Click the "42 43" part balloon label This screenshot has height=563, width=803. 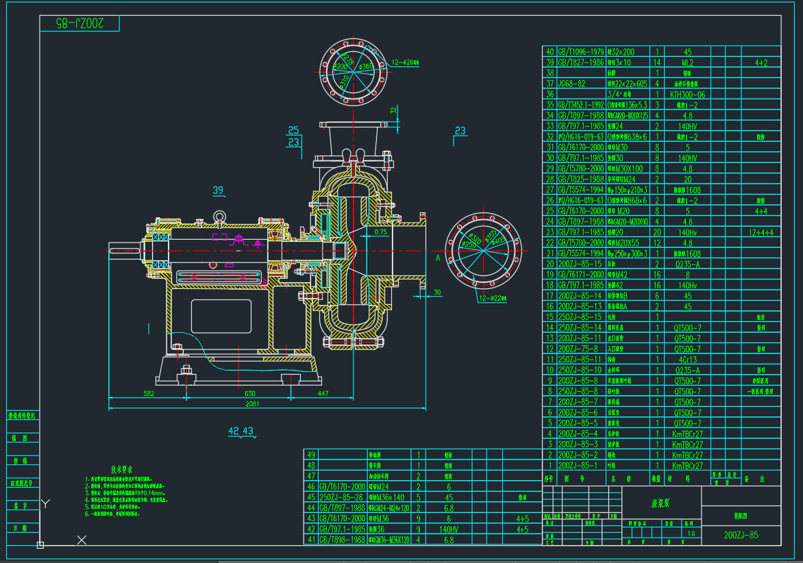click(x=241, y=431)
